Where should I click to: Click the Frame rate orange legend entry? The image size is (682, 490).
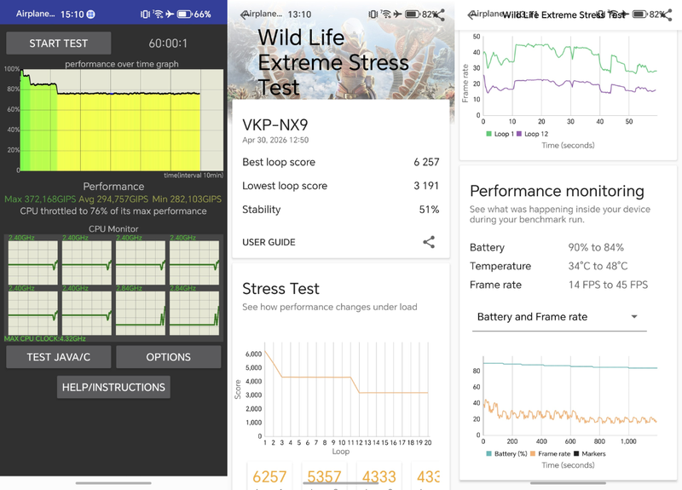pyautogui.click(x=550, y=453)
